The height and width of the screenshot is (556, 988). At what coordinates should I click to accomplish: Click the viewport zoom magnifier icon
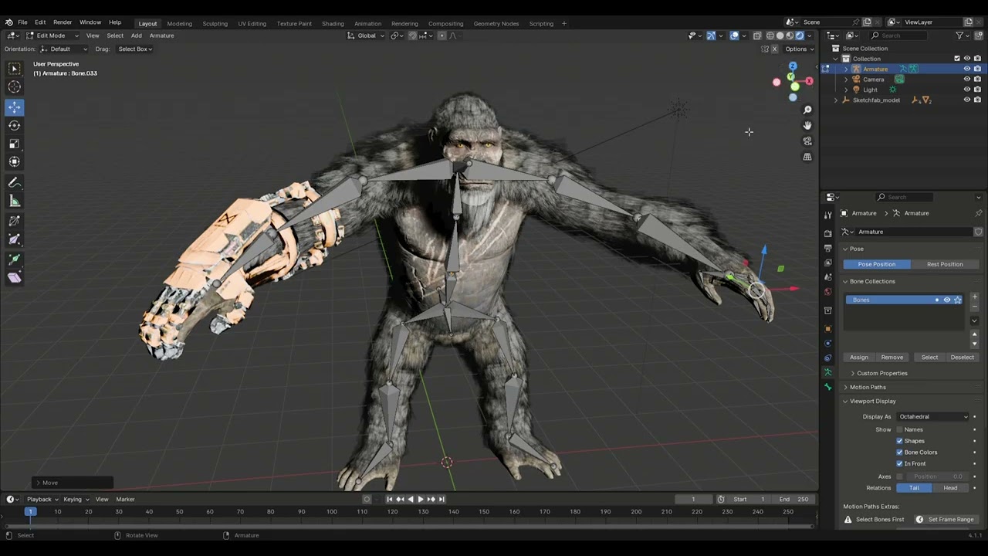[x=807, y=110]
